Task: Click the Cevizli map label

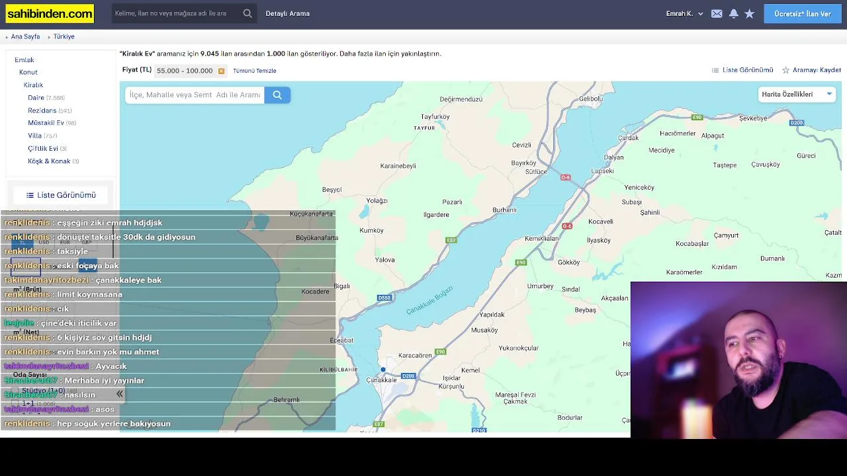Action: coord(521,145)
